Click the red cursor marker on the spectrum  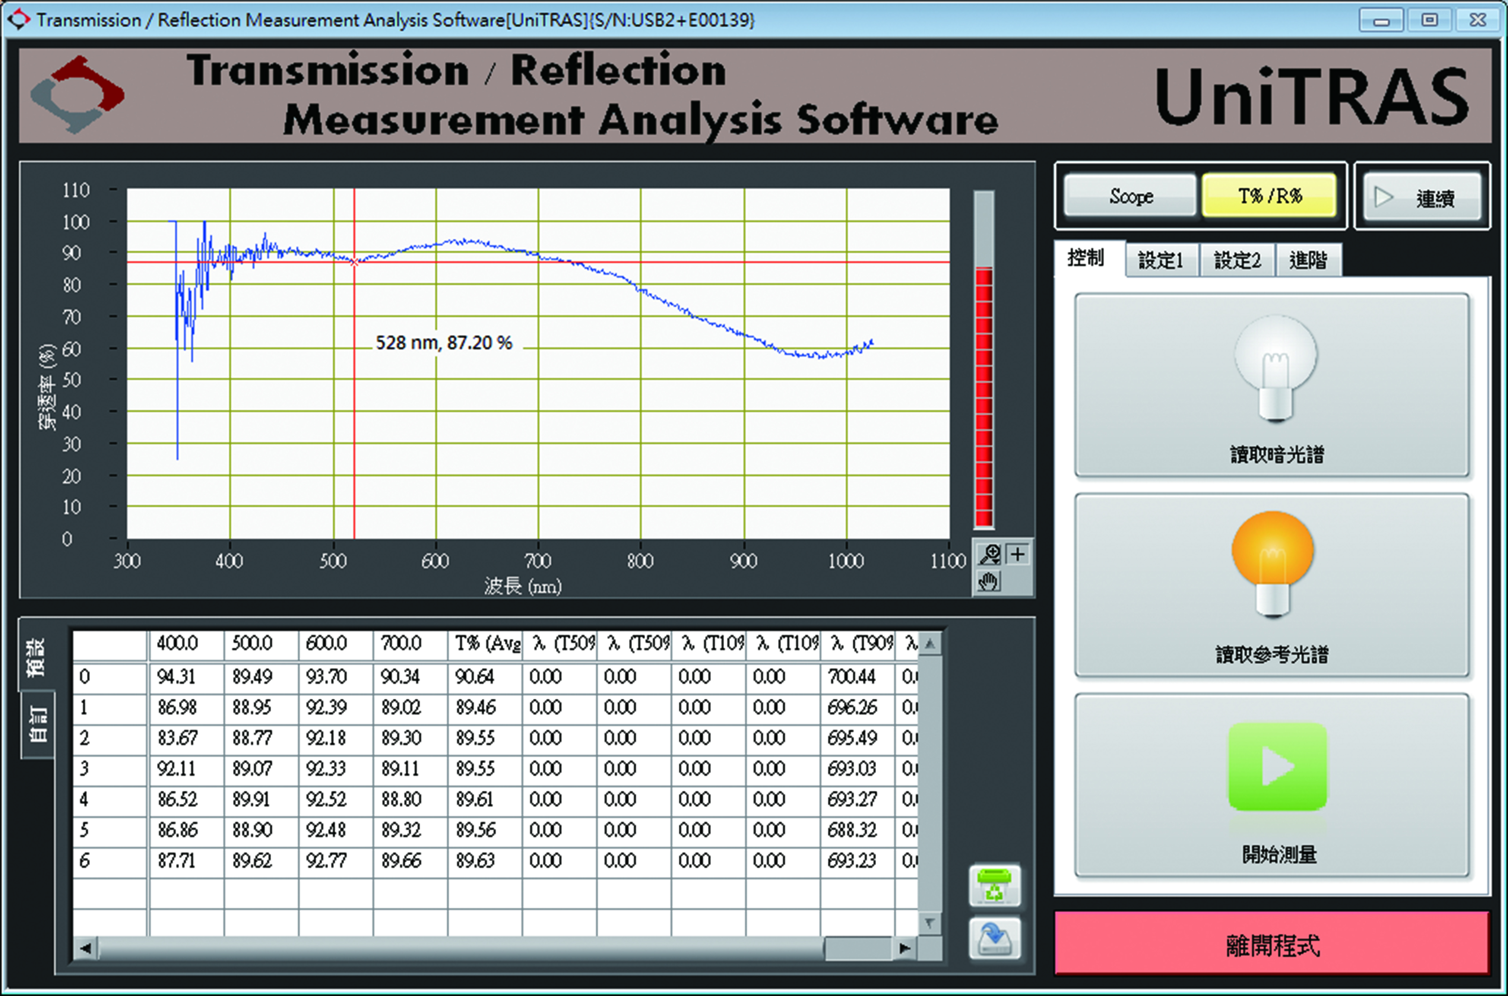tap(354, 262)
